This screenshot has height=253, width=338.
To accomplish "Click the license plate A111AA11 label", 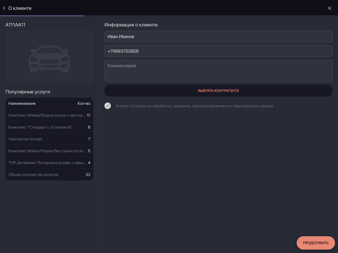I will [x=15, y=25].
